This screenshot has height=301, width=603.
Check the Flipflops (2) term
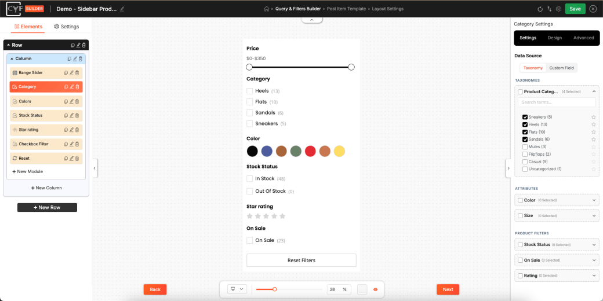point(525,154)
